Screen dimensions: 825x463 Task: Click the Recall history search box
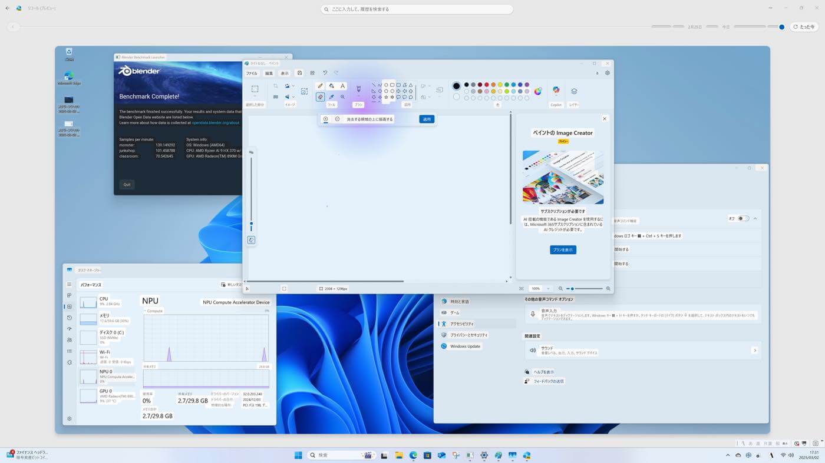[x=417, y=9]
